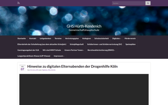Click the search magnifier button
This screenshot has height=105, width=168.
point(148,3)
